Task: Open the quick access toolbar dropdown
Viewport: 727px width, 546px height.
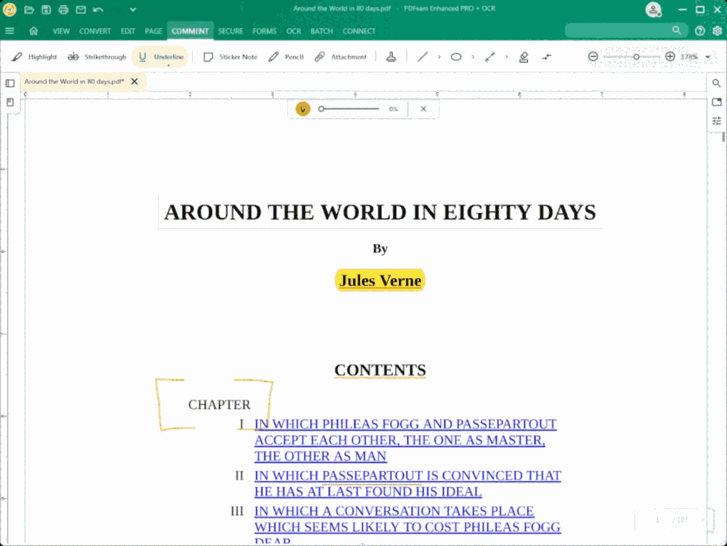Action: [x=133, y=10]
